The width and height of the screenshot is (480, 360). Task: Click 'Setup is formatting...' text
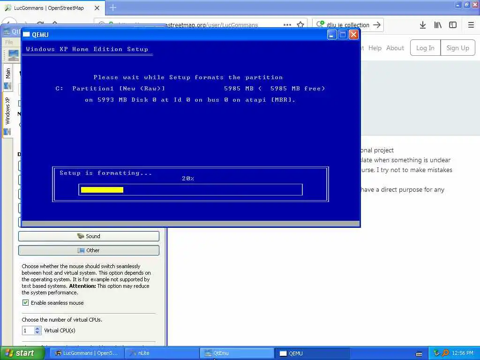[x=105, y=173]
